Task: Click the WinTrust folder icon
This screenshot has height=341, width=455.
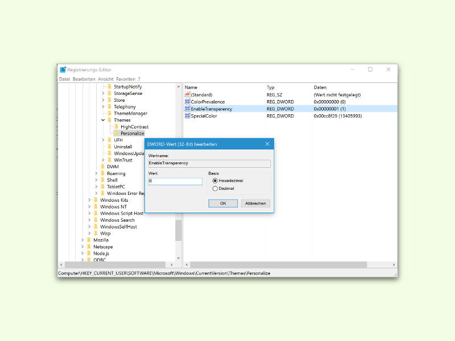Action: pos(110,160)
